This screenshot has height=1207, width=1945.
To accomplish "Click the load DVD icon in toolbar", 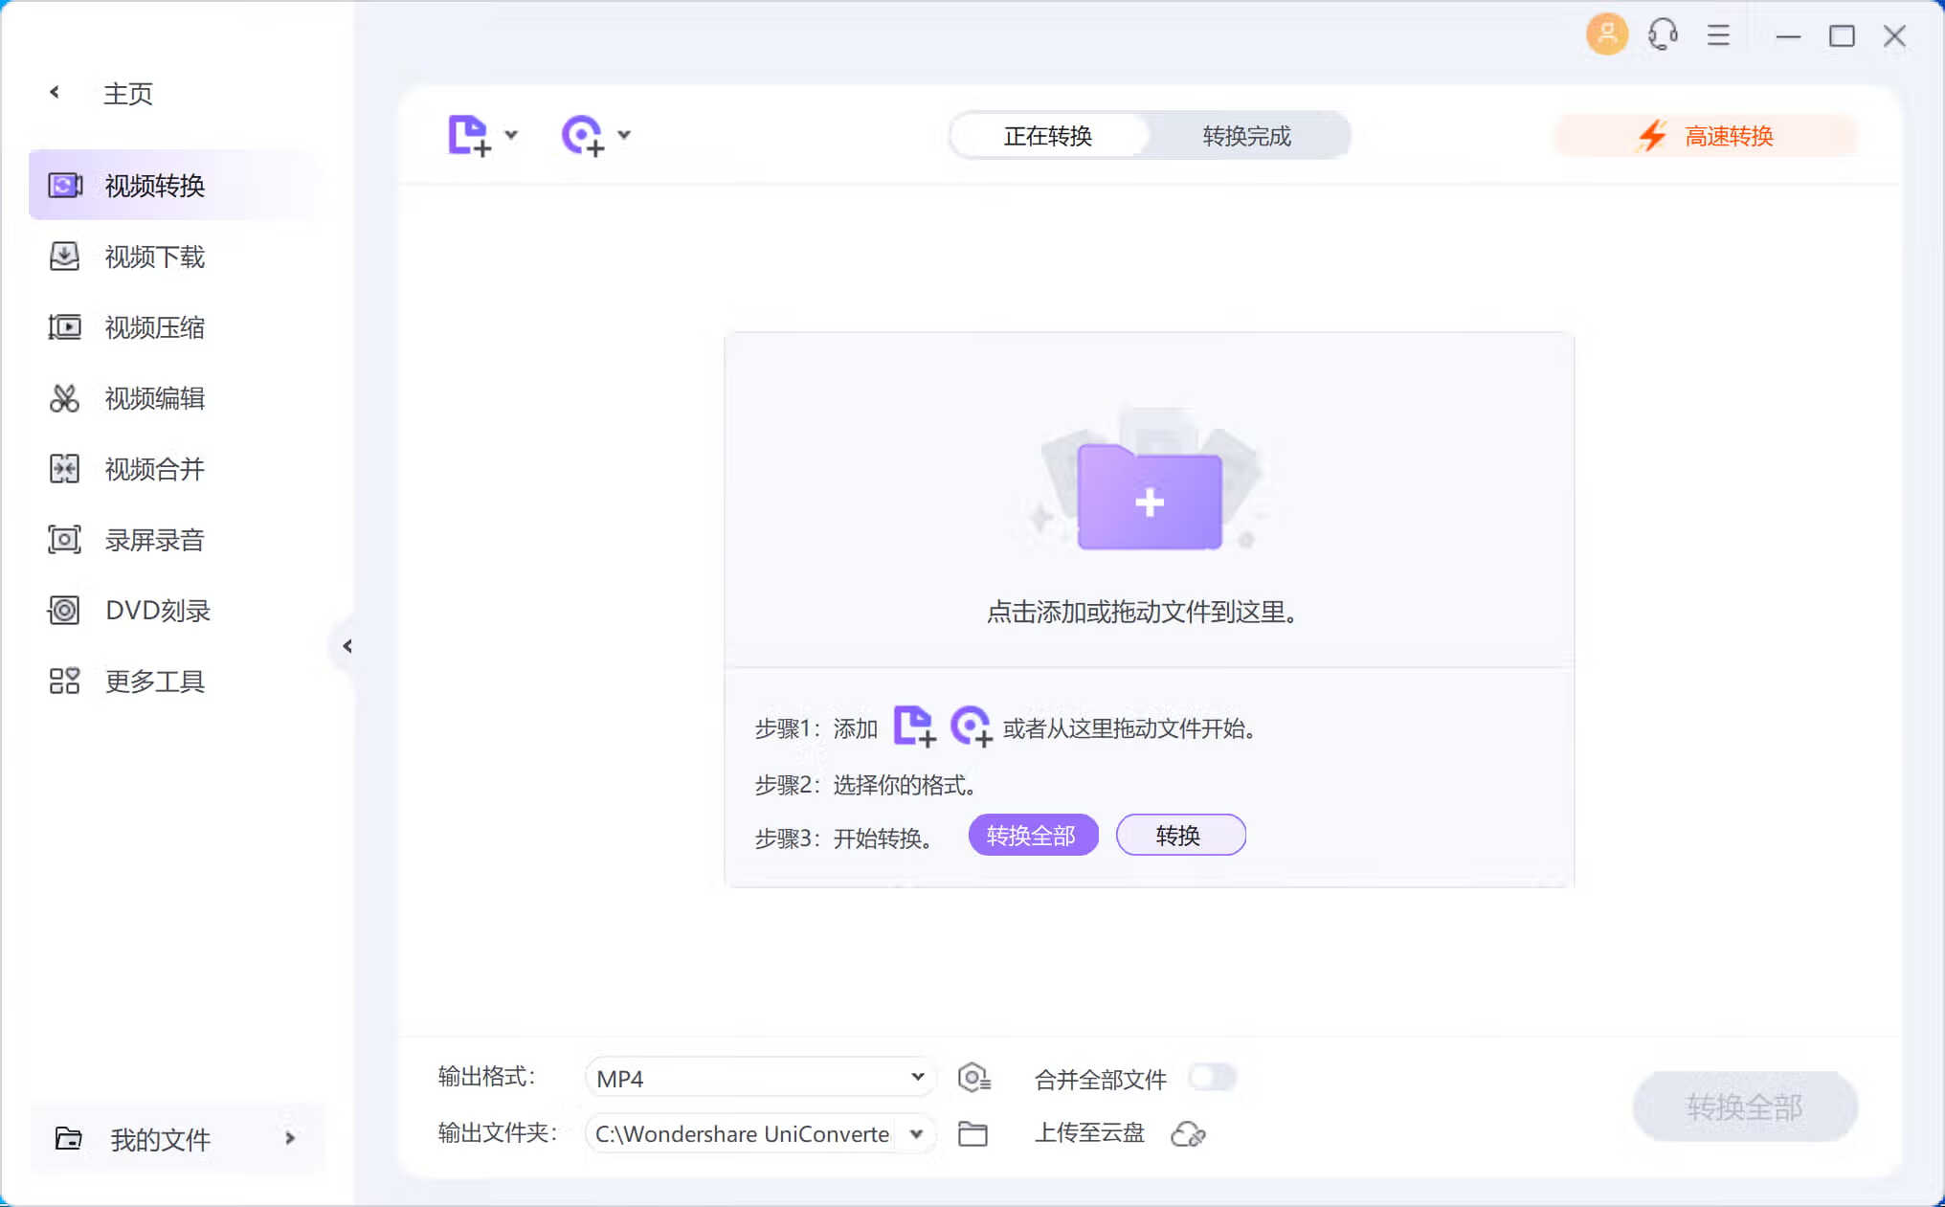I will coord(584,135).
